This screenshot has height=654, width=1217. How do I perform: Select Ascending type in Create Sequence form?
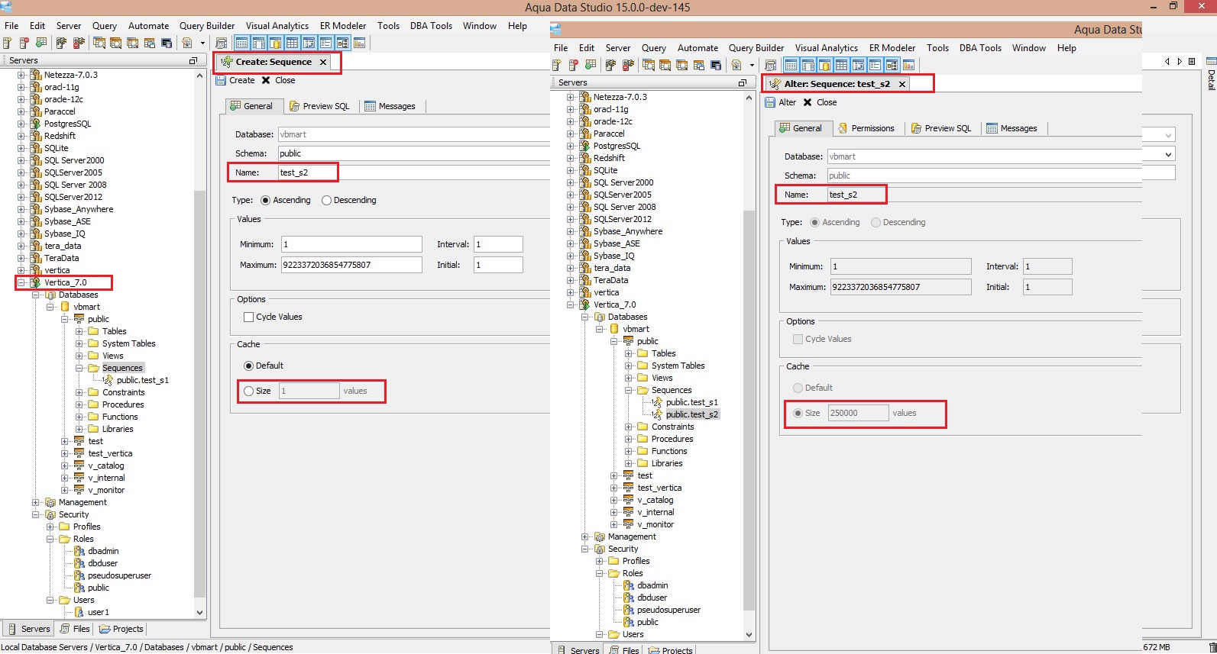(266, 200)
